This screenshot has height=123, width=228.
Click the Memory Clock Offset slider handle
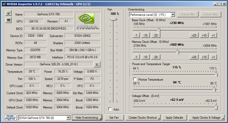[178, 52]
